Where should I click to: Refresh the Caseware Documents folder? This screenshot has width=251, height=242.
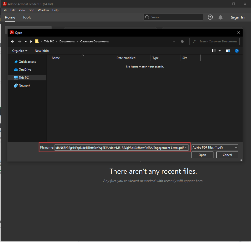pos(182,42)
